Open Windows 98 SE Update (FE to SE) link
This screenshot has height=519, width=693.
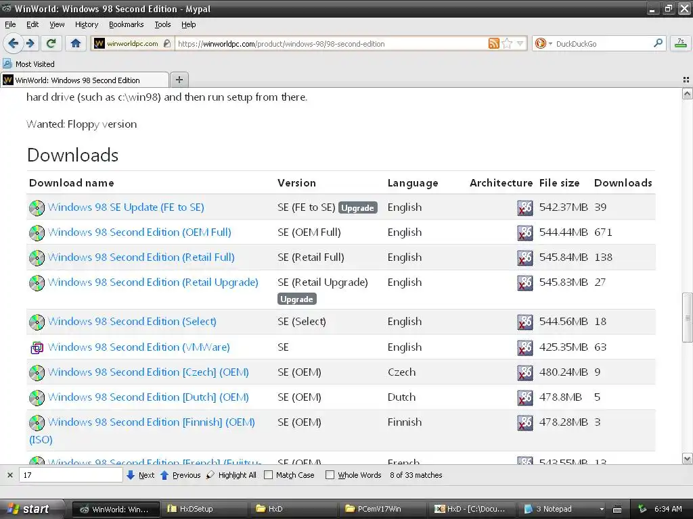[126, 207]
